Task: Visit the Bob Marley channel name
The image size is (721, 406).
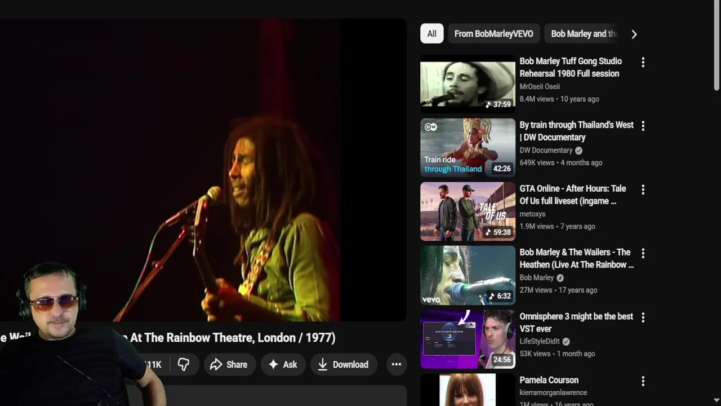Action: click(537, 277)
